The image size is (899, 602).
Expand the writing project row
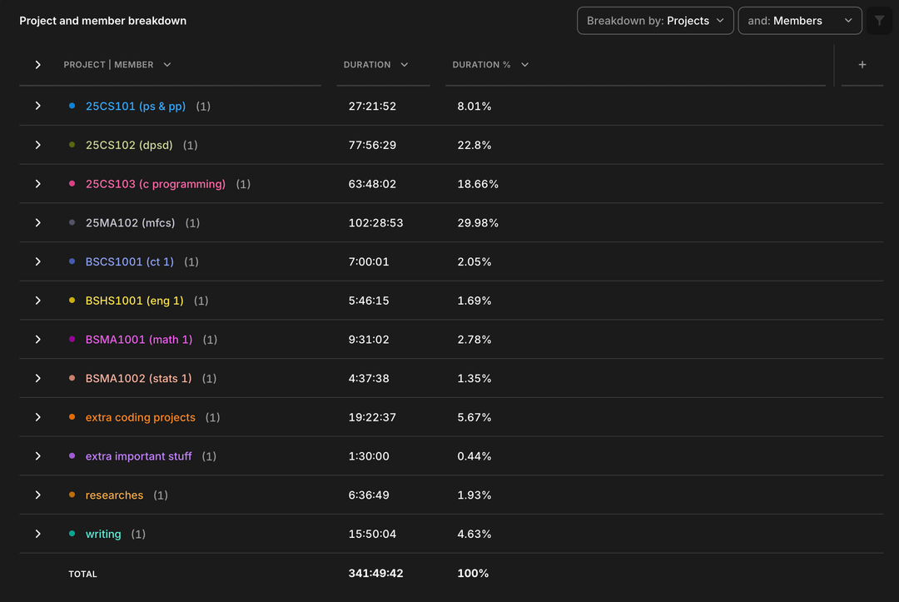tap(38, 534)
